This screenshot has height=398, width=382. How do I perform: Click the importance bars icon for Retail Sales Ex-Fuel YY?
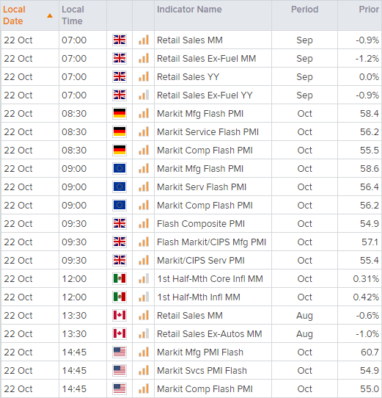click(x=144, y=95)
